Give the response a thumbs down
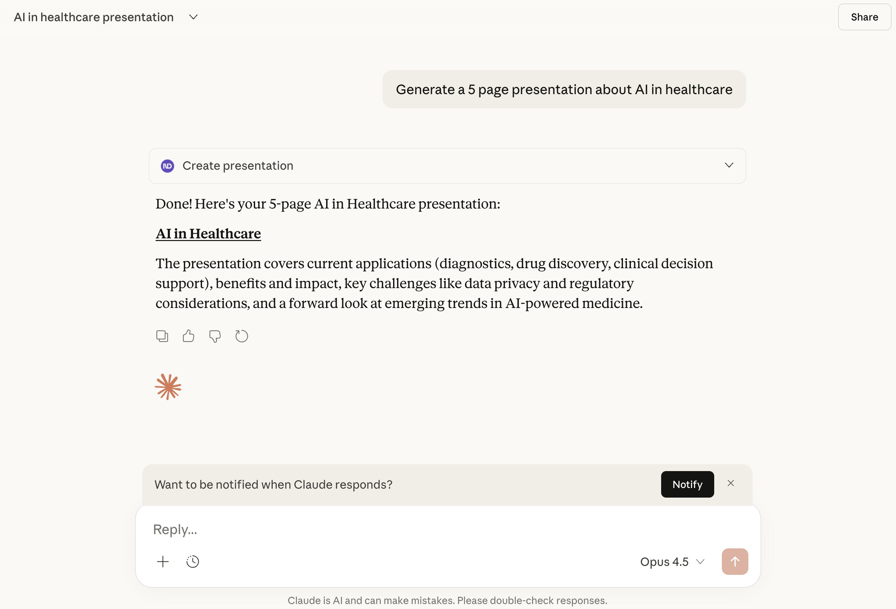 (x=215, y=336)
